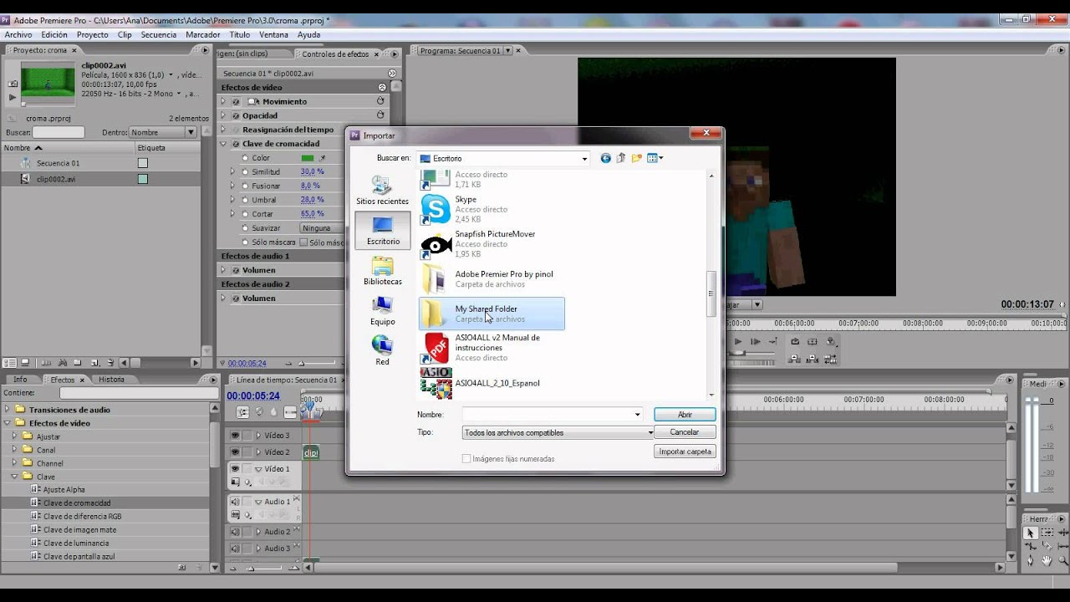Switch project panel to list view
Viewport: 1070px width, 602px height.
tap(9, 362)
